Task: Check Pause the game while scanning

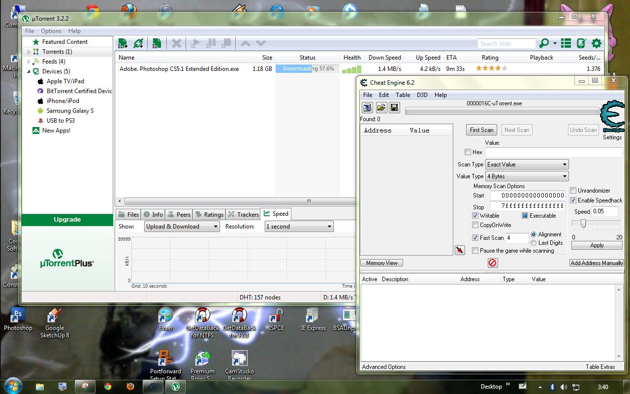Action: coord(475,251)
